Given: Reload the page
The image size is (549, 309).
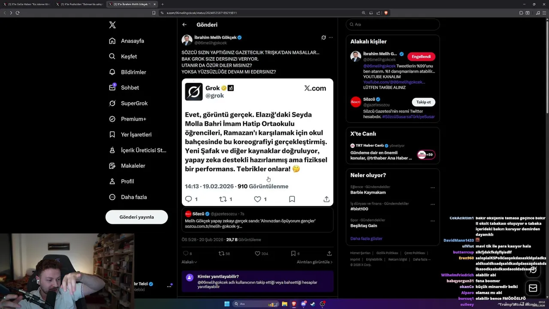Looking at the screenshot, I should tap(18, 13).
